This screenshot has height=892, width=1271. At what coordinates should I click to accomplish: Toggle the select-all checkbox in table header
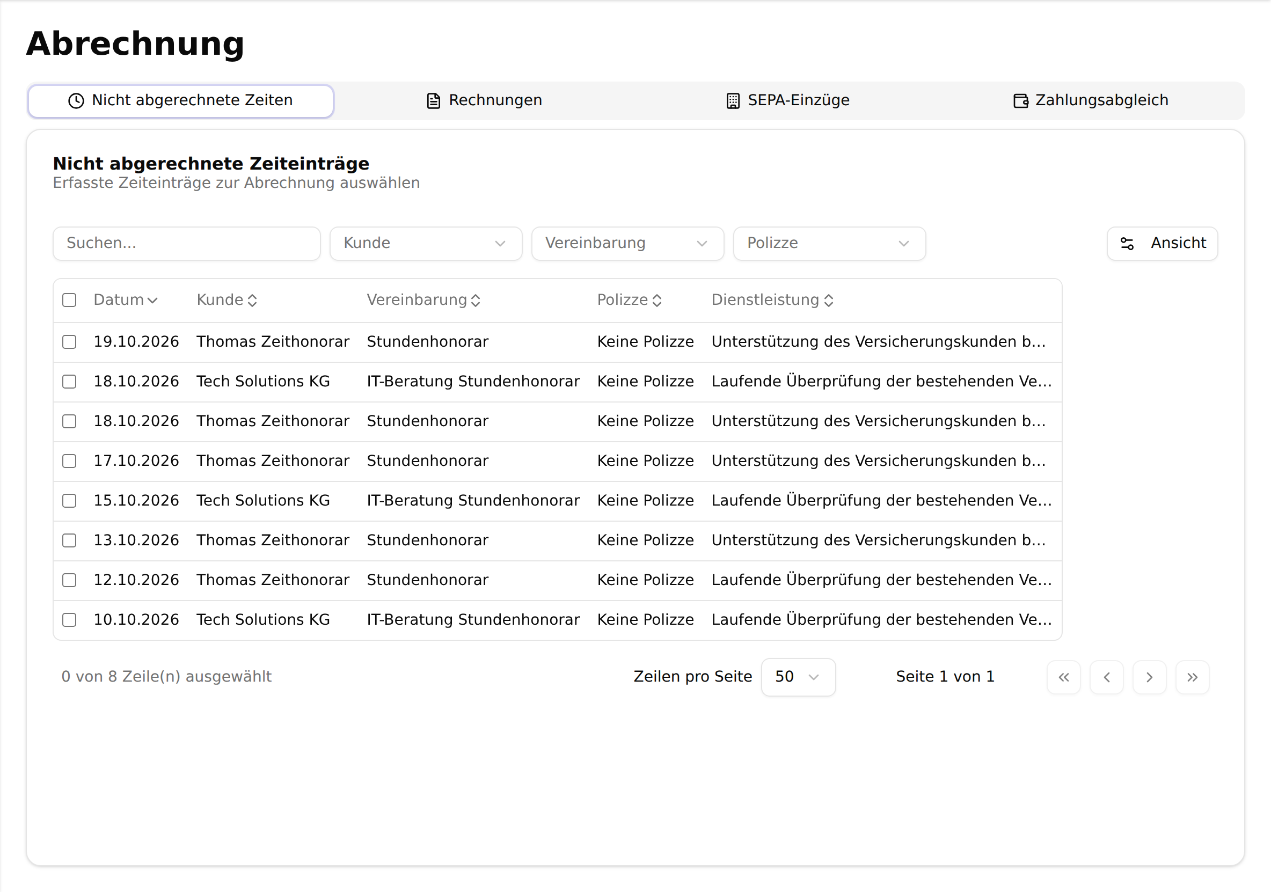[69, 300]
